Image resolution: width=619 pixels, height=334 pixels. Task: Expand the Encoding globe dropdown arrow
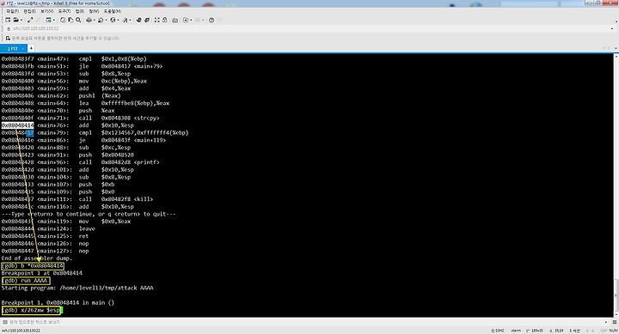tap(118, 20)
